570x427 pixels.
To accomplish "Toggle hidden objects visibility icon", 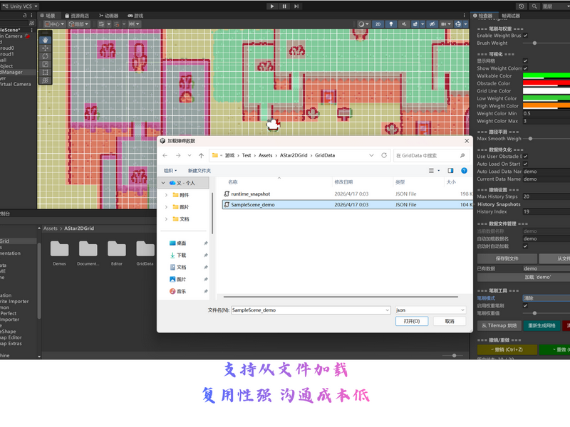I will pyautogui.click(x=432, y=24).
